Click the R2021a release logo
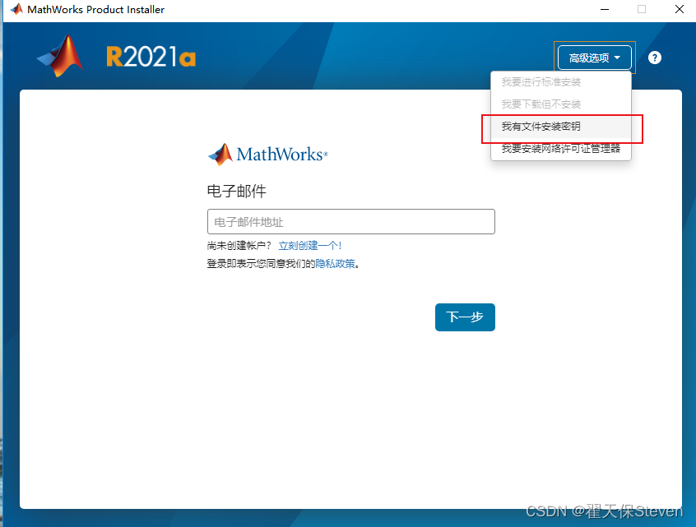 tap(151, 57)
